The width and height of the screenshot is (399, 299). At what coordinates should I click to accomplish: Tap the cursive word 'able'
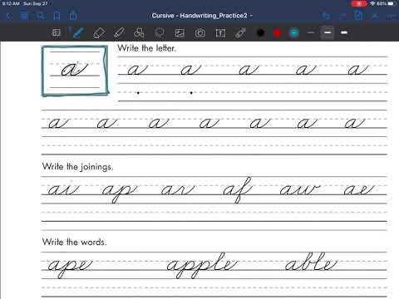click(312, 262)
